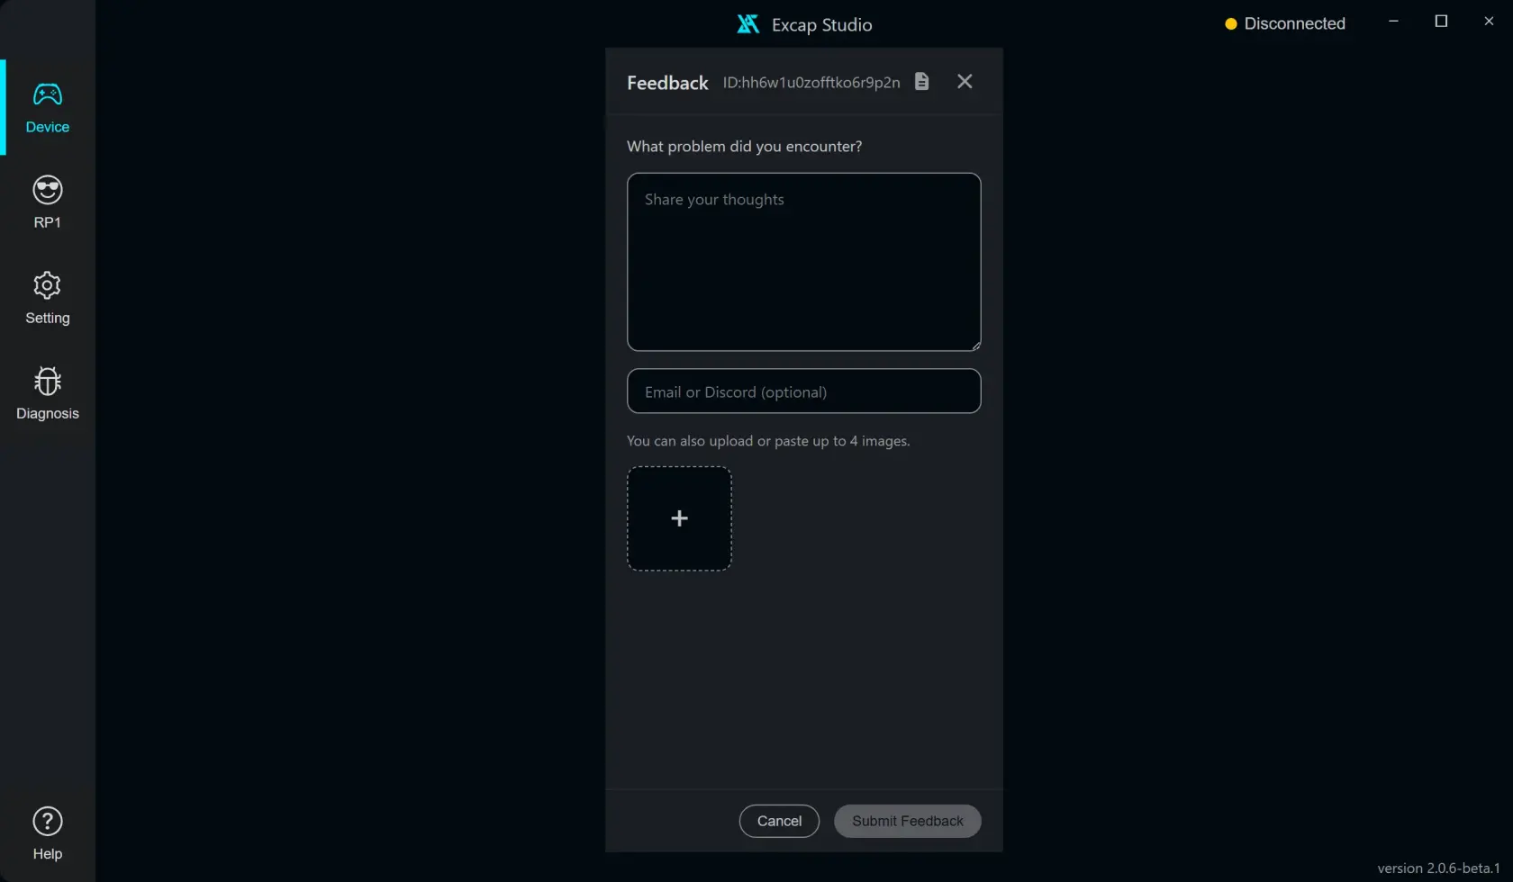
Task: Focus the Email or Discord field
Action: pos(803,391)
